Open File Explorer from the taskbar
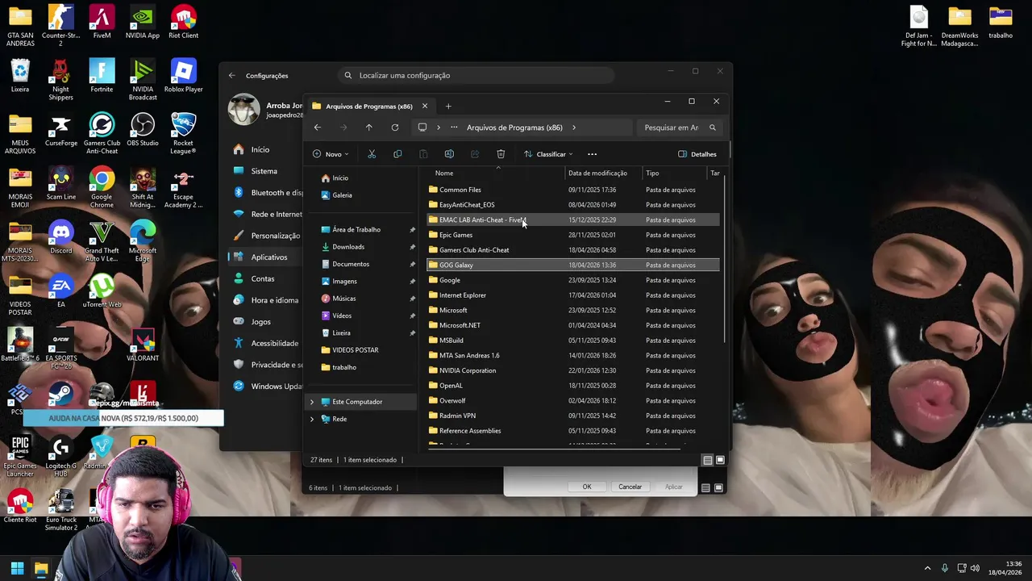 [x=41, y=569]
